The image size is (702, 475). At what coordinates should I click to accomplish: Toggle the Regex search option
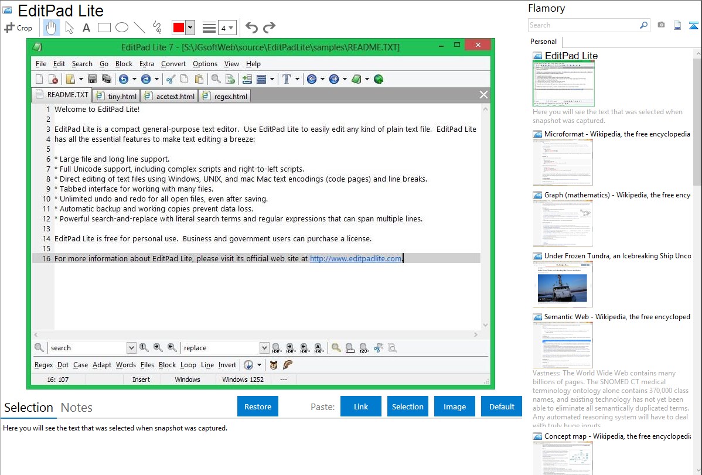click(43, 365)
